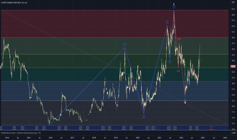Open the first 2015 earnings marker

pyautogui.click(x=37, y=128)
